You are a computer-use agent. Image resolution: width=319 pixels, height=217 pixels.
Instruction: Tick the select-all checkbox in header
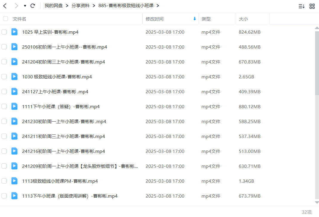click(x=5, y=19)
